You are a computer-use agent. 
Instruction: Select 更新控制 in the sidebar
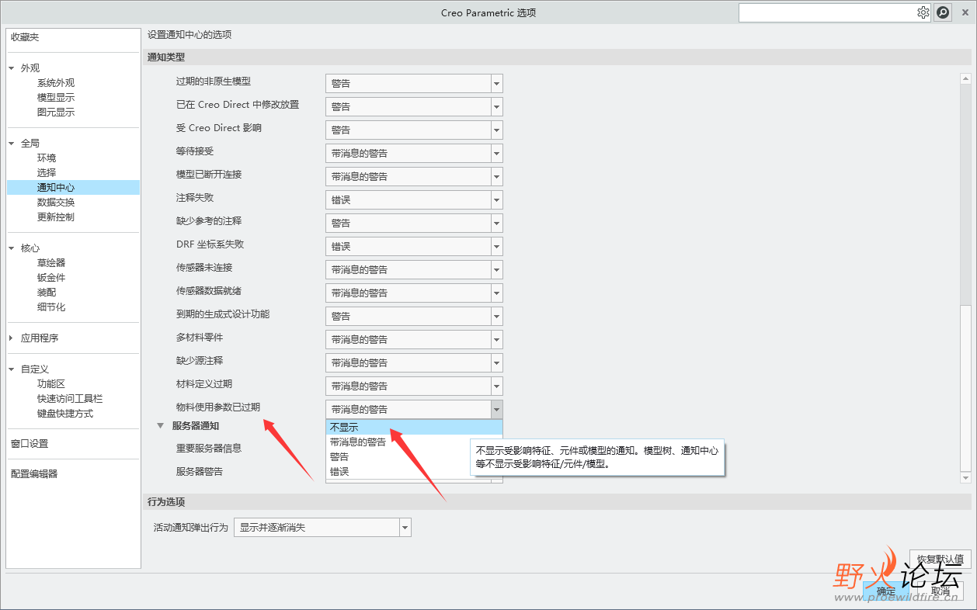pyautogui.click(x=56, y=217)
